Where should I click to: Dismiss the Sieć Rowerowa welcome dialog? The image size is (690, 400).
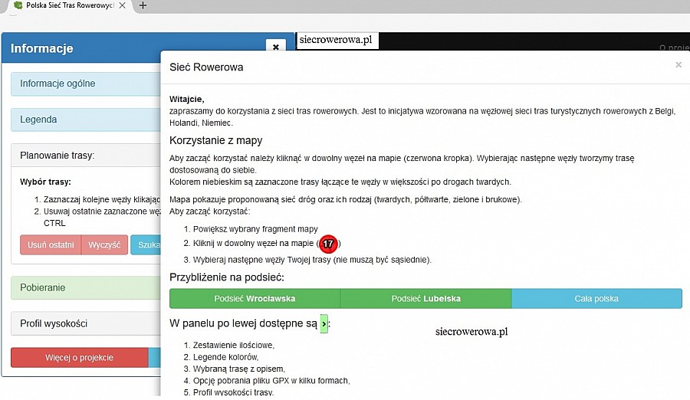[x=678, y=65]
